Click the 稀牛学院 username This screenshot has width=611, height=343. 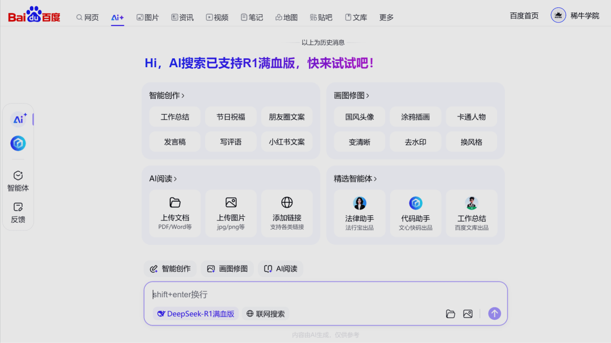click(x=585, y=16)
